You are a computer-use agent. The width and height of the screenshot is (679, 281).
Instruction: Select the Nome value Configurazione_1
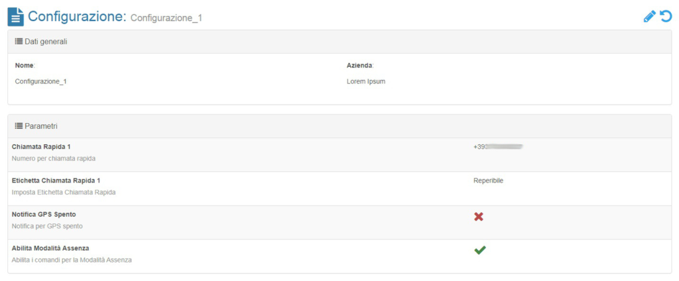(40, 81)
